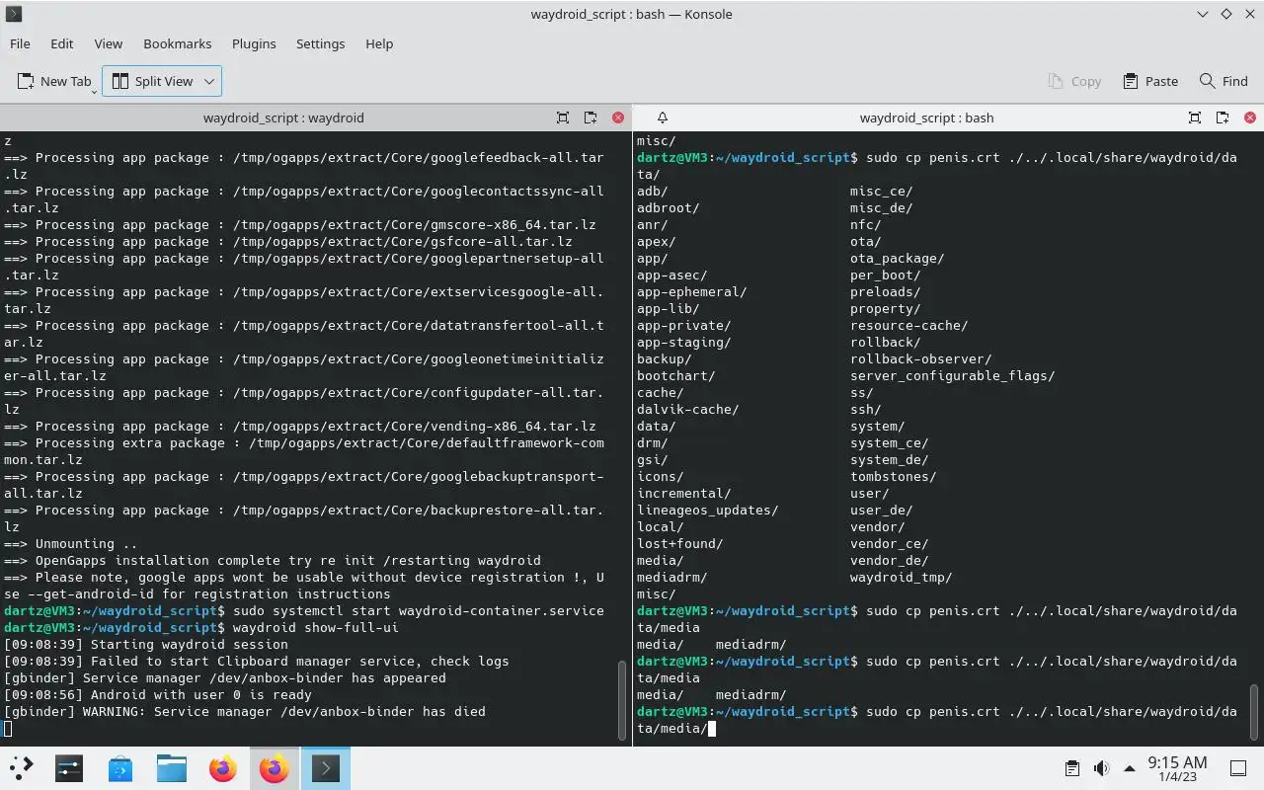1264x790 pixels.
Task: Click 'Starting waydroid session' log line
Action: (x=146, y=644)
